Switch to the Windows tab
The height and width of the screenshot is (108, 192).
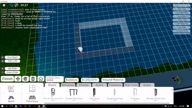(68, 85)
